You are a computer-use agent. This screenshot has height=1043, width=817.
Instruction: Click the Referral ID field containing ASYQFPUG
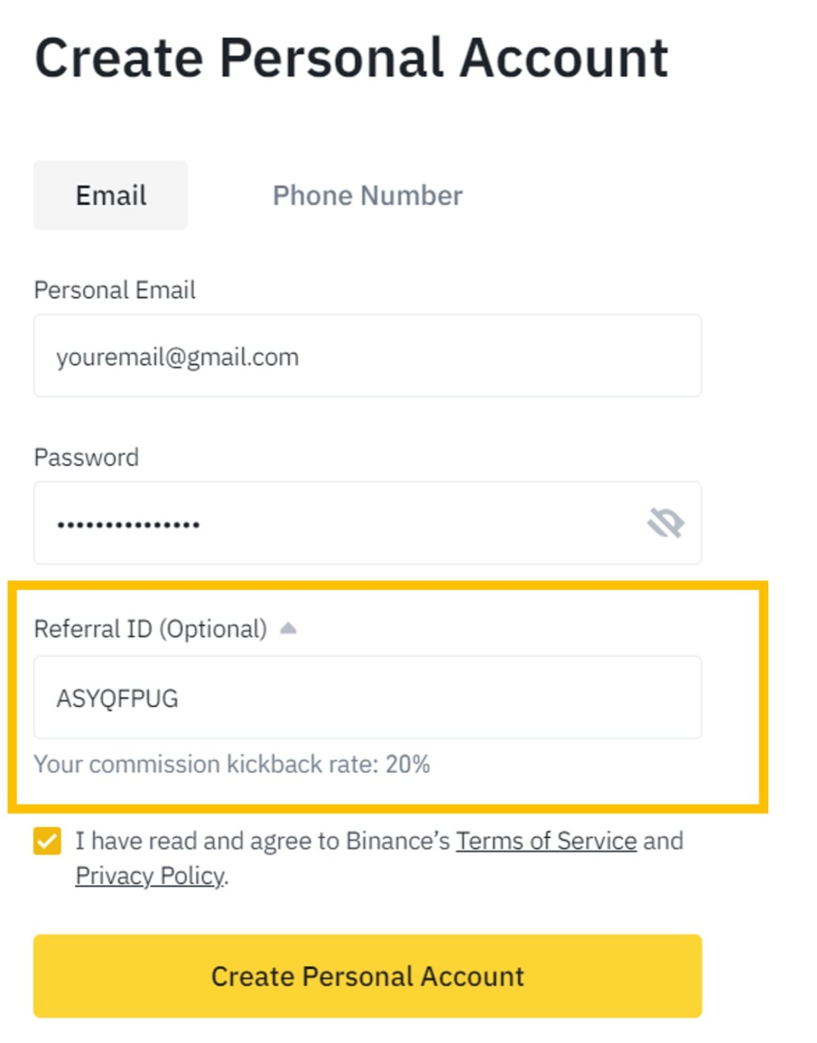[367, 697]
